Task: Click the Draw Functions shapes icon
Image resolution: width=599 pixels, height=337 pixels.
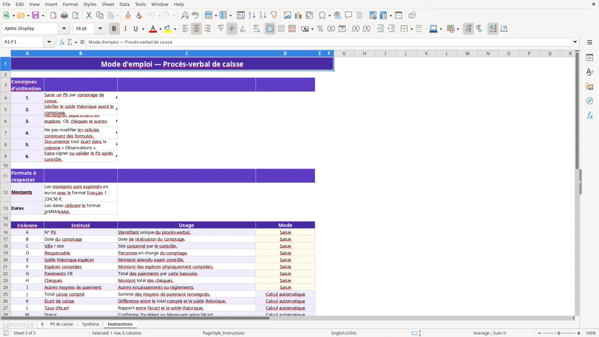Action: (x=412, y=15)
